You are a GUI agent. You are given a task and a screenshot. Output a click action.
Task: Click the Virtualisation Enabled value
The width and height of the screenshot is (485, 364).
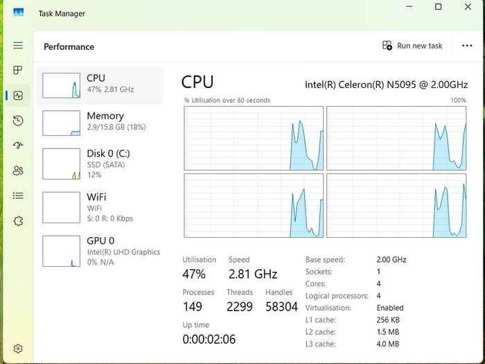390,308
